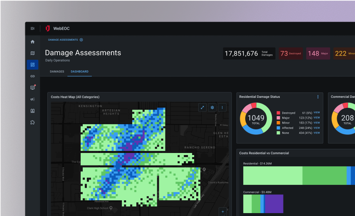This screenshot has width=355, height=216.
Task: Click View link for Affected residential damages
Action: coord(317,128)
